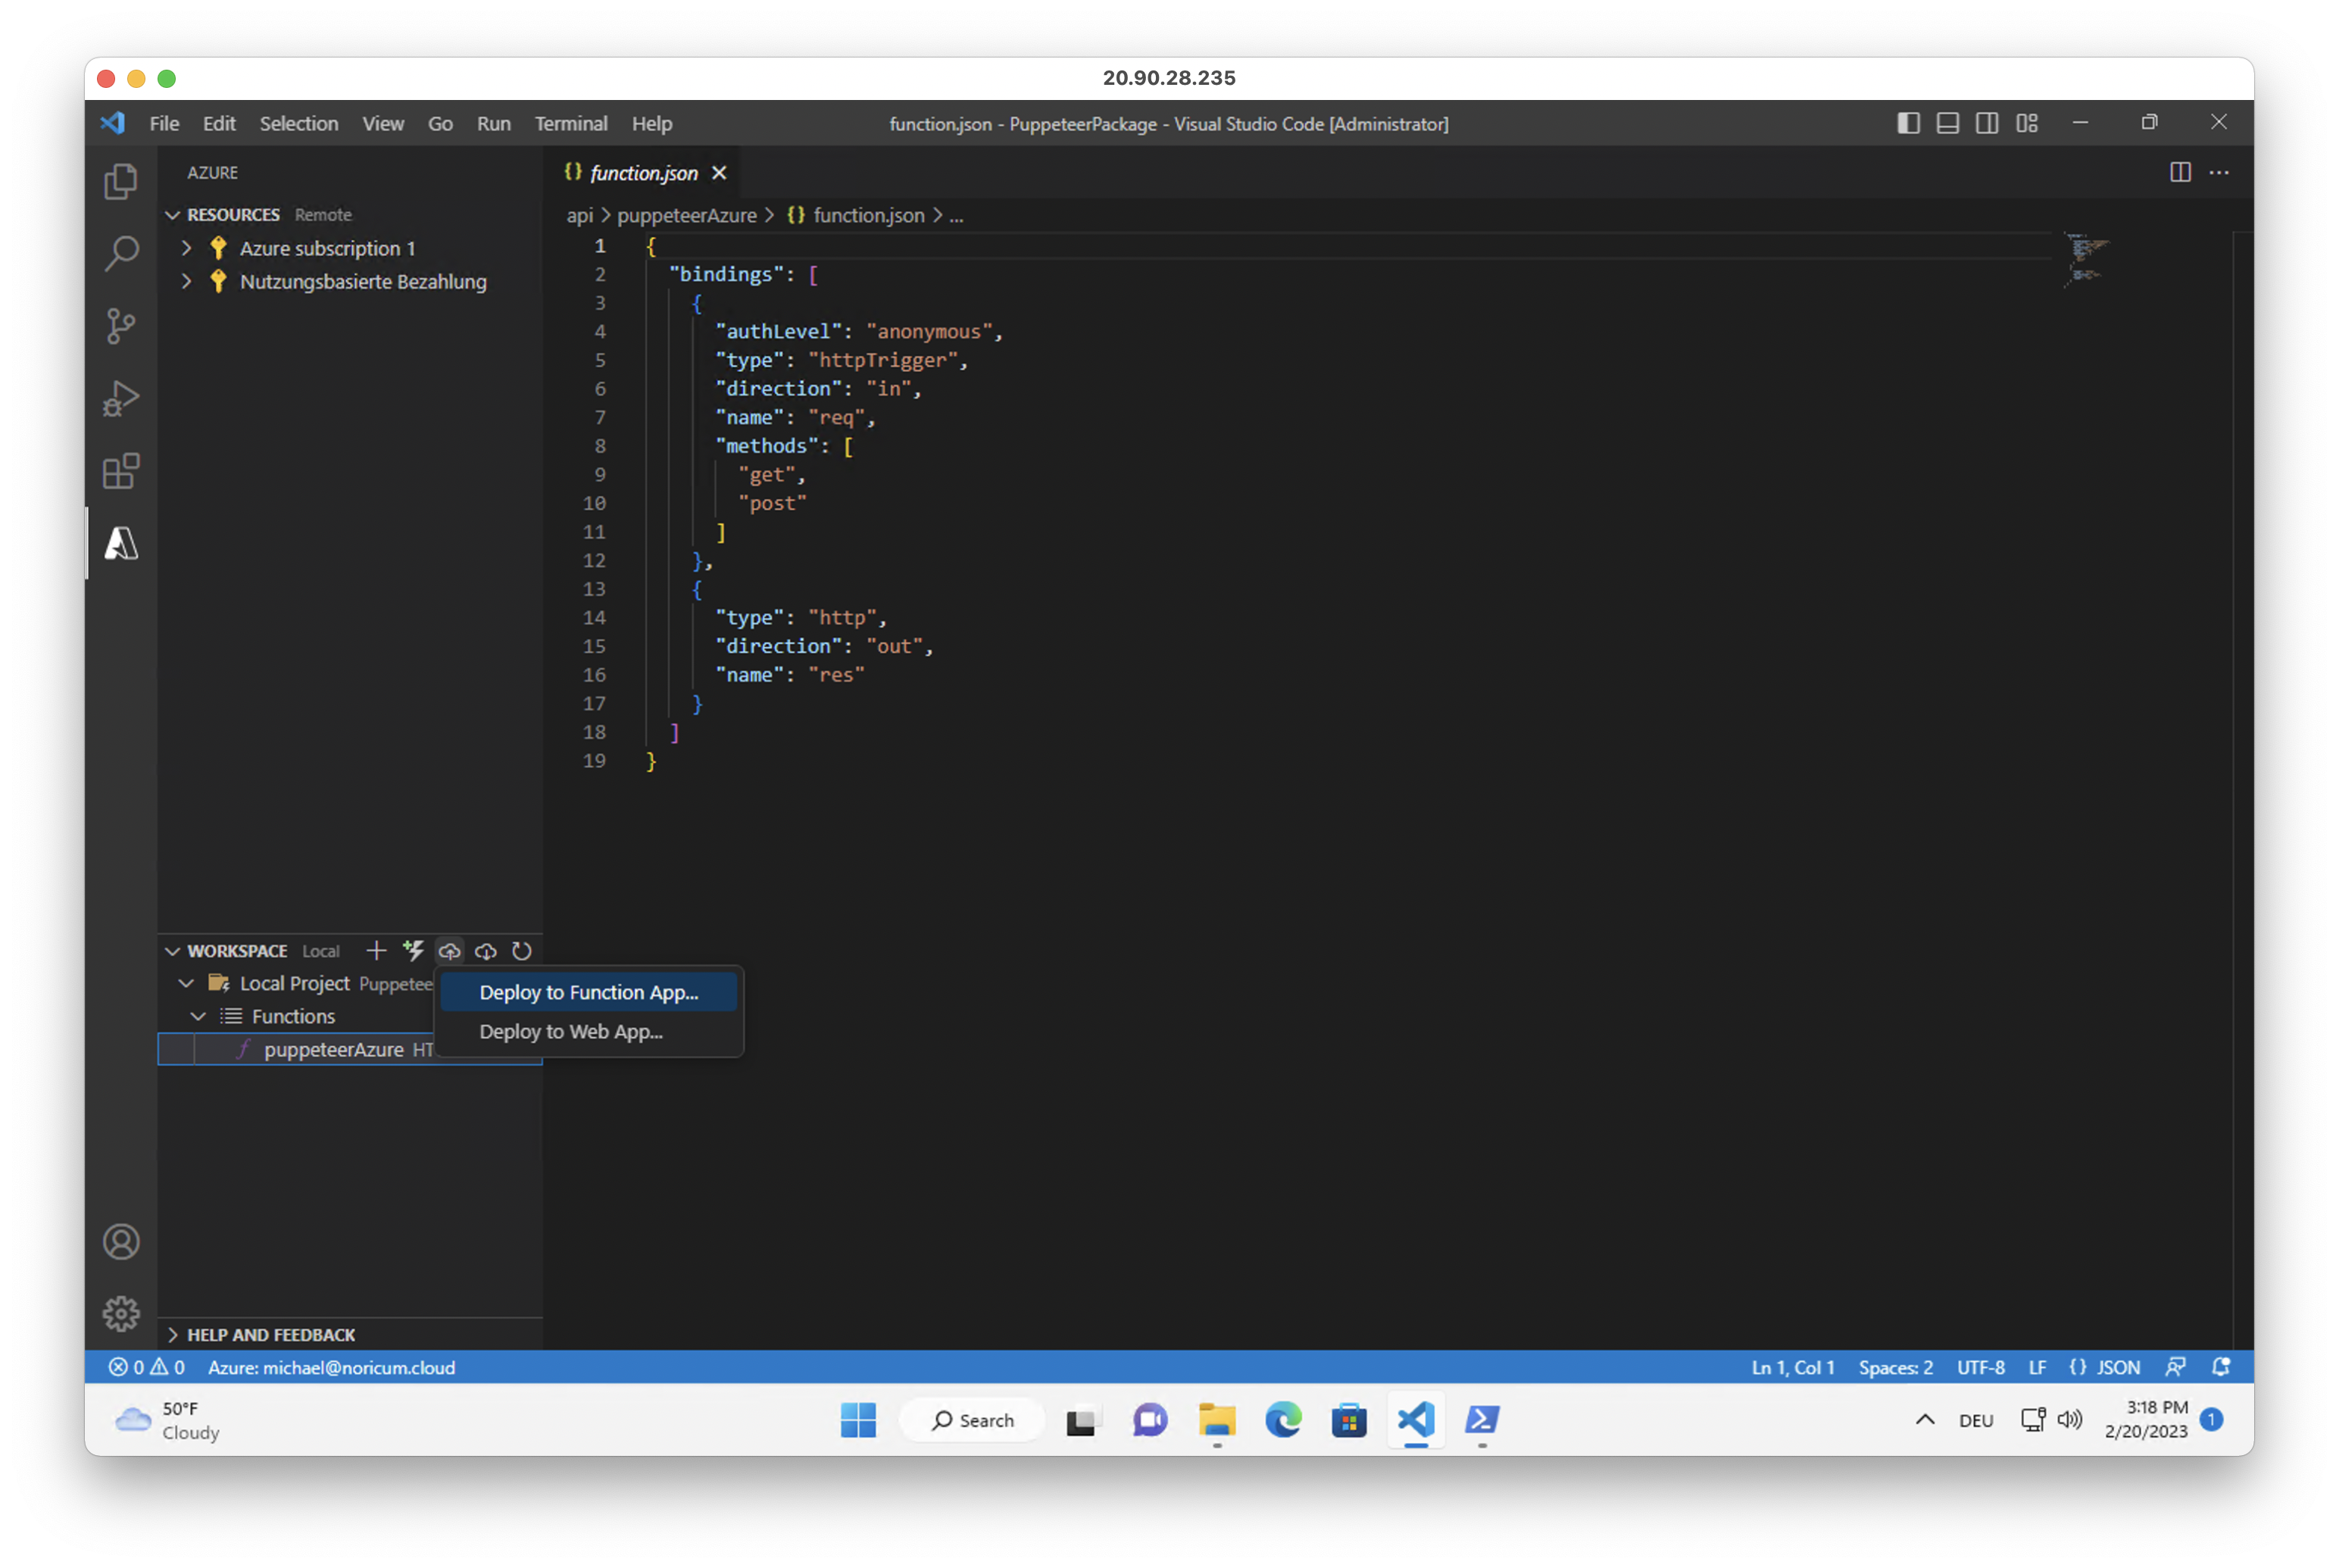Image resolution: width=2339 pixels, height=1568 pixels.
Task: Open Microsoft Edge from the taskbar
Action: tap(1283, 1419)
